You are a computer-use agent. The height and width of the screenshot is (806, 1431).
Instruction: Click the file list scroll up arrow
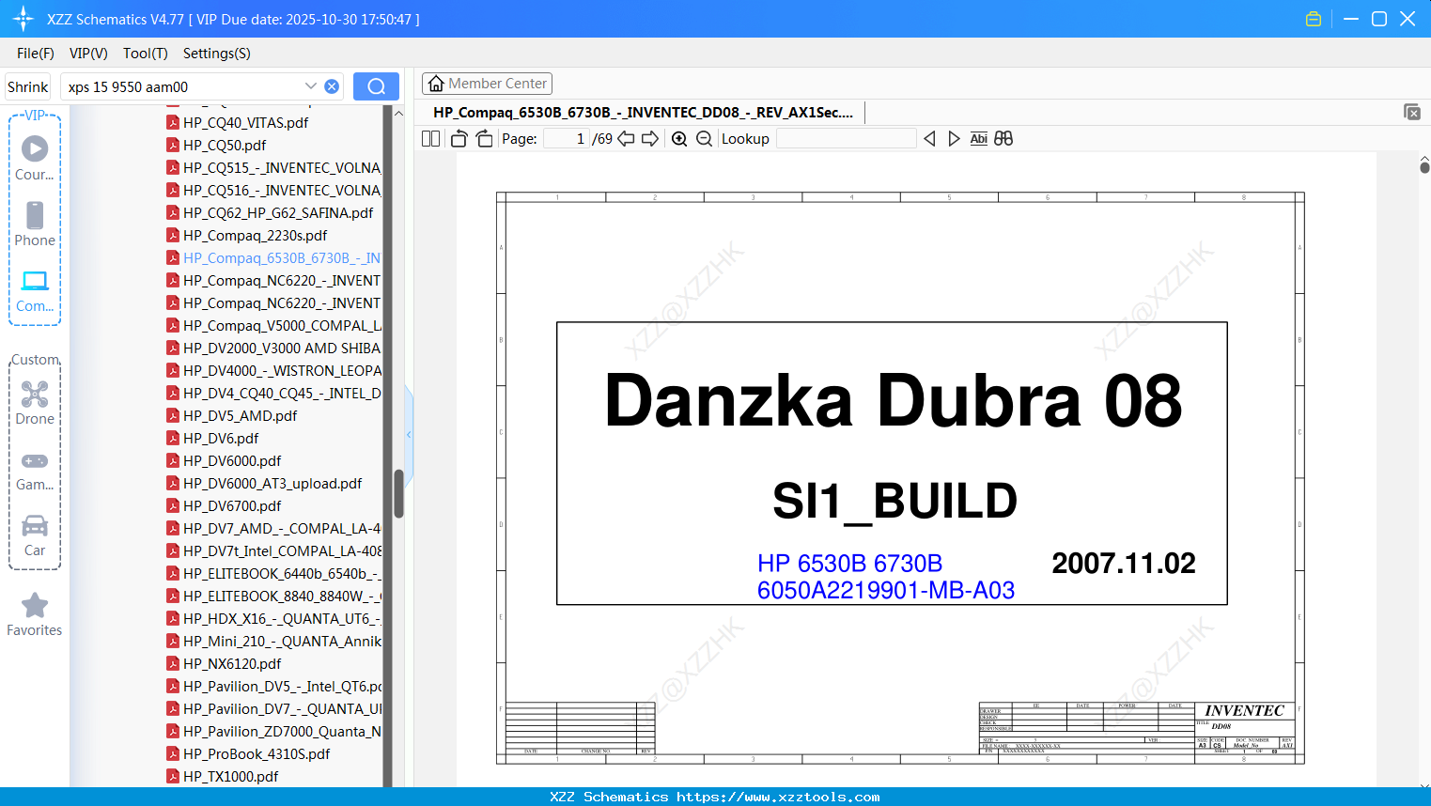pos(398,114)
